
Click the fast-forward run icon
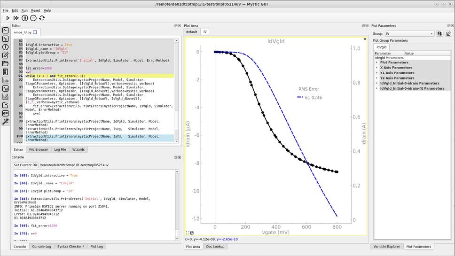(x=16, y=18)
